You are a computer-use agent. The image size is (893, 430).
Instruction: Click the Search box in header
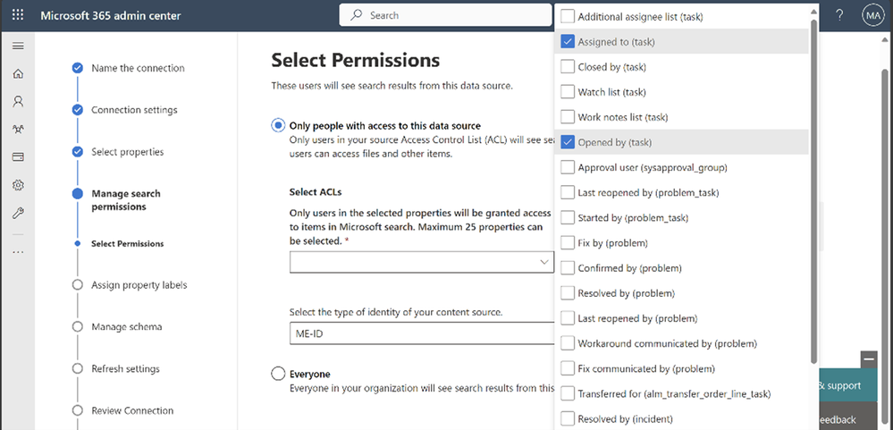[x=445, y=15]
